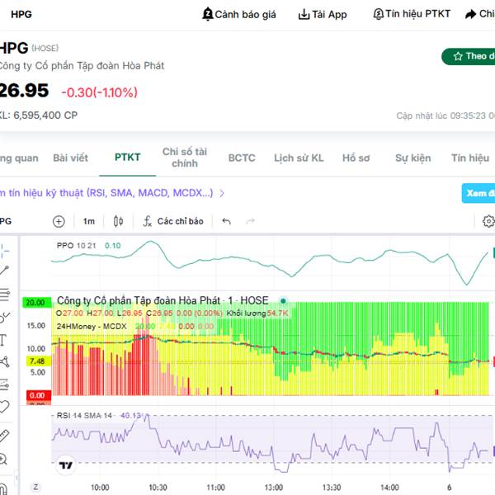The width and height of the screenshot is (495, 495).
Task: Open the Lịch sử KL tab
Action: [299, 158]
